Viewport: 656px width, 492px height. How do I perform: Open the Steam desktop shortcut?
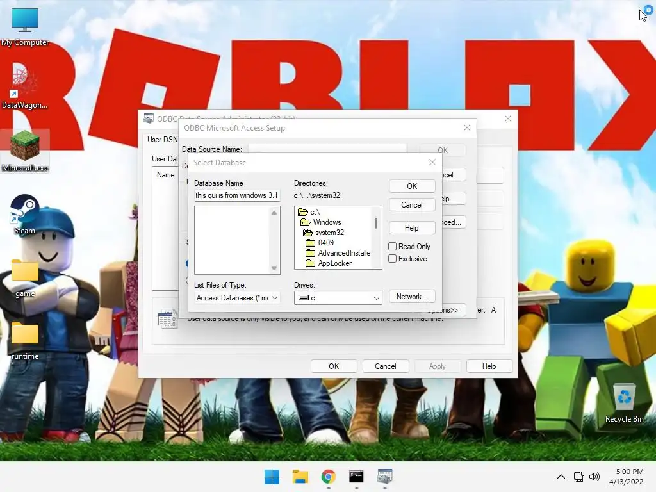pyautogui.click(x=24, y=213)
